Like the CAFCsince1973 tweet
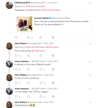 (41, 38)
